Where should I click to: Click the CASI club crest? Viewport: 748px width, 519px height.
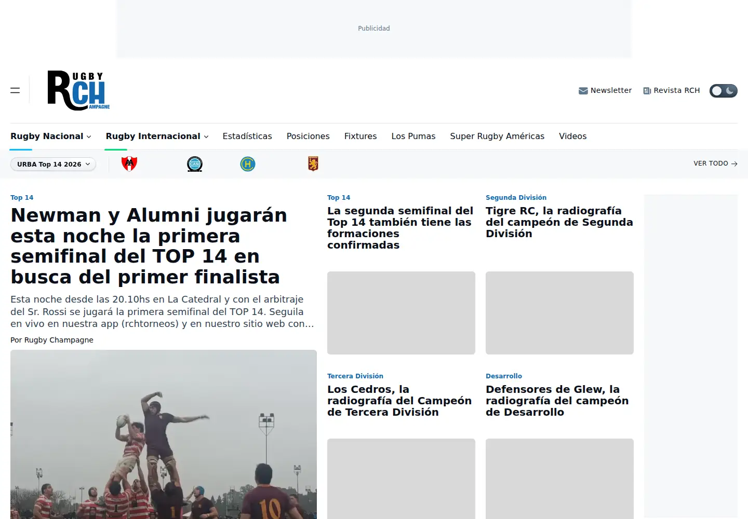tap(195, 164)
